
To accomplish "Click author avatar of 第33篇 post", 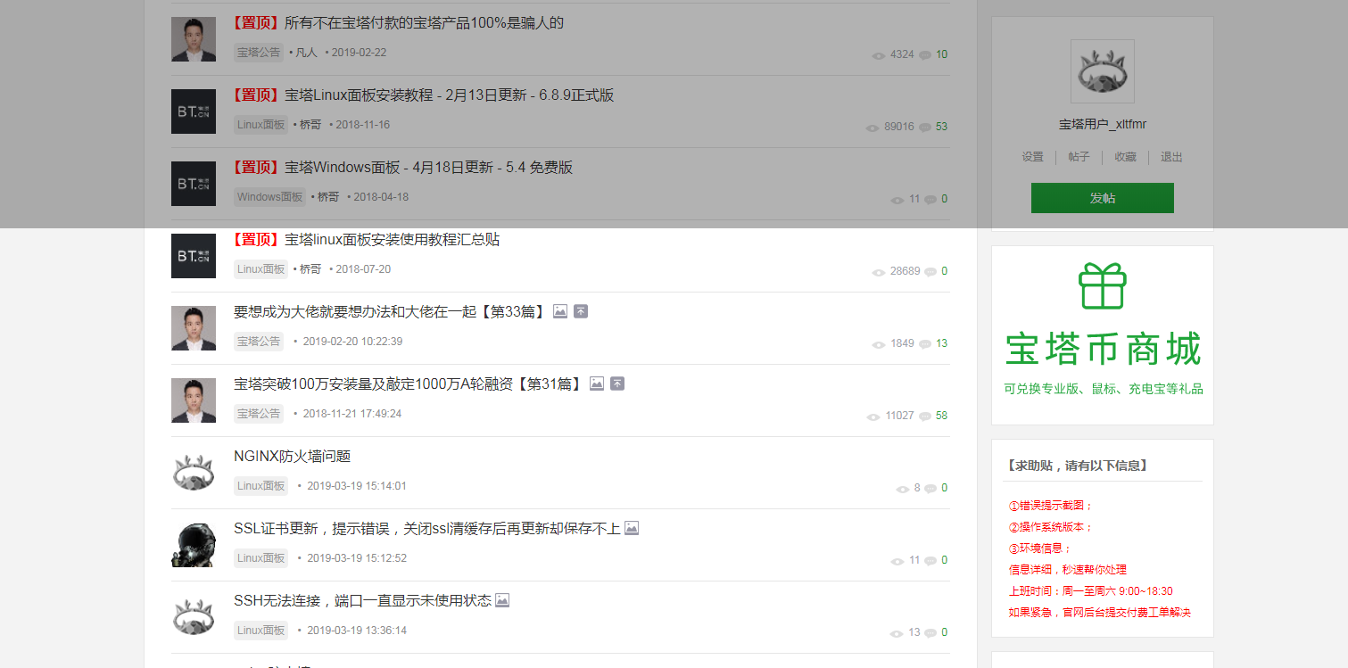I will click(194, 328).
